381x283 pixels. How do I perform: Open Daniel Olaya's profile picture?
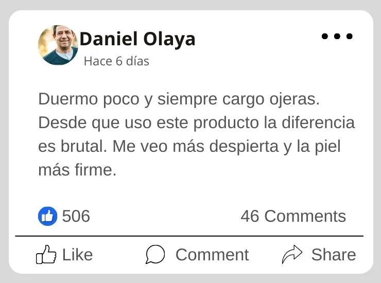coord(58,45)
